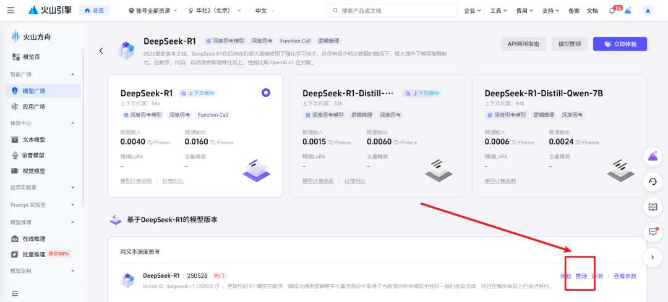Open the 工具 menu
This screenshot has height=302, width=668.
(x=499, y=11)
